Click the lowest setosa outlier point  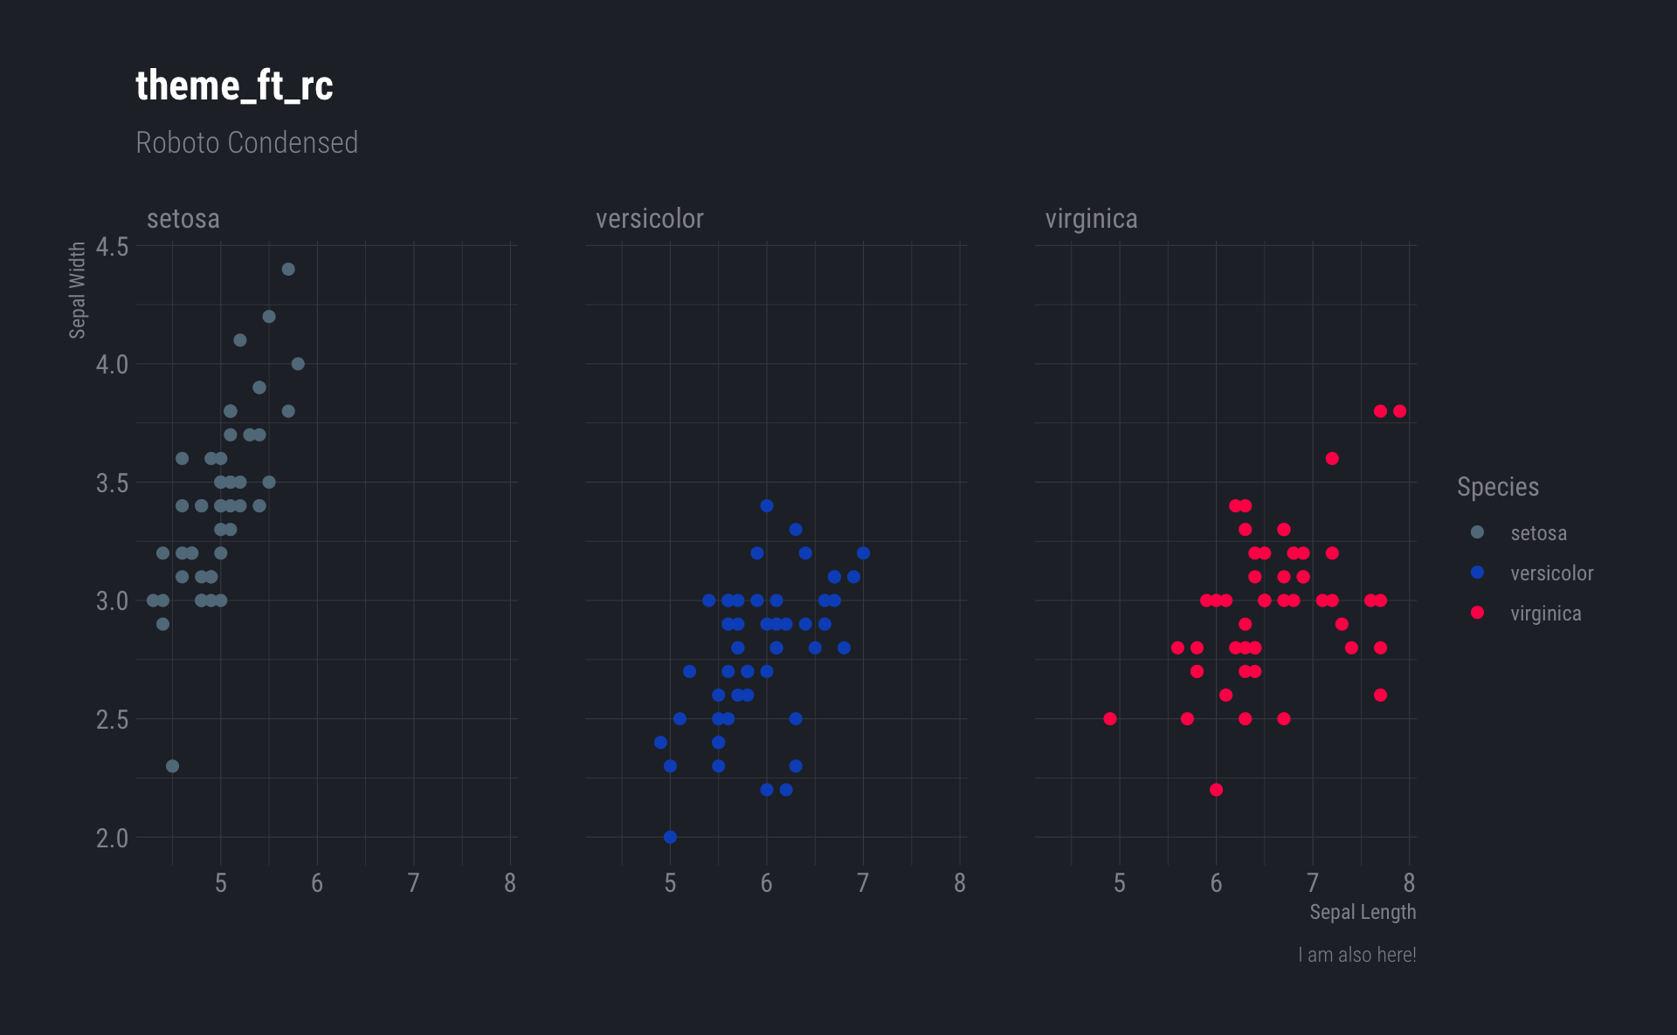click(172, 766)
